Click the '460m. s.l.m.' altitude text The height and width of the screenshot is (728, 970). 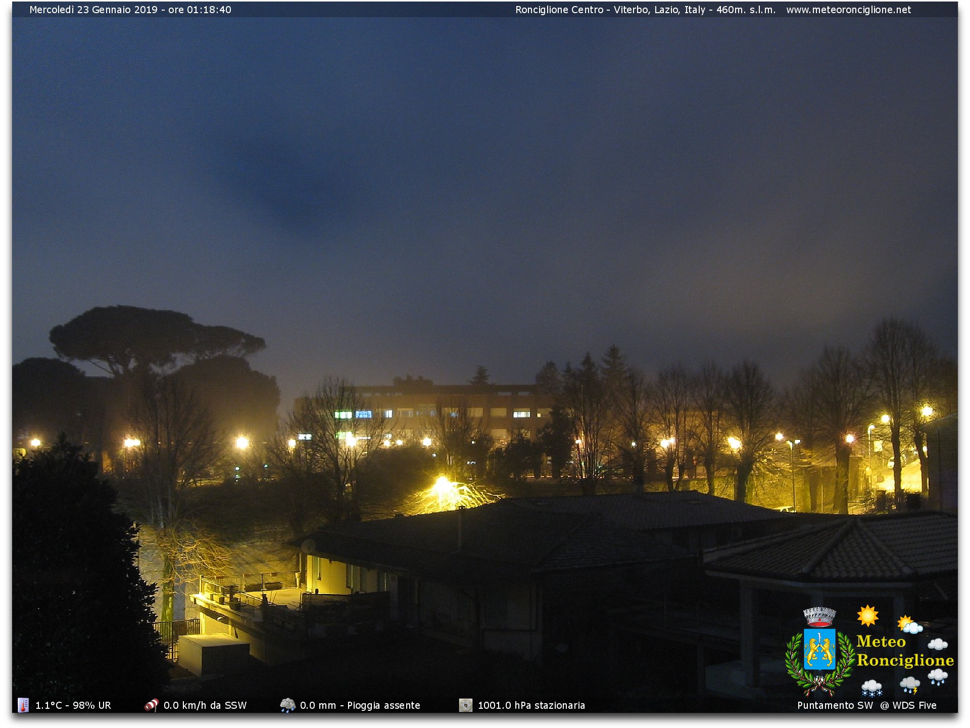tap(746, 10)
